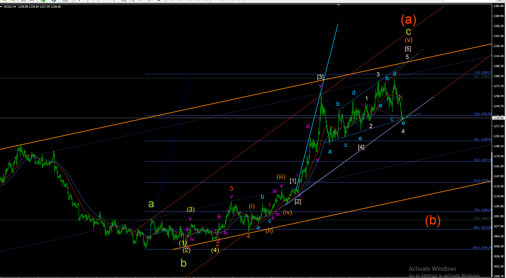Click the current price tag 1228.66
This screenshot has width=506, height=278.
tap(499, 118)
